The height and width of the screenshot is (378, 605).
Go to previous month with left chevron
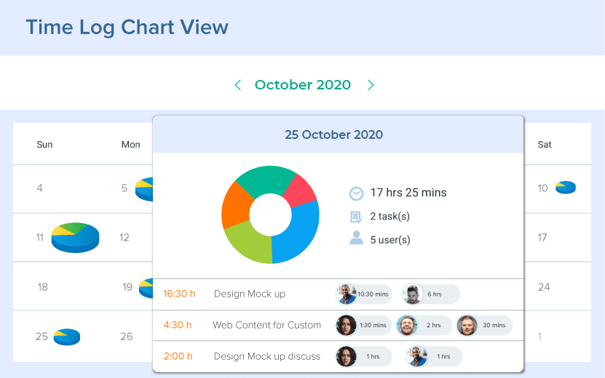pyautogui.click(x=238, y=85)
